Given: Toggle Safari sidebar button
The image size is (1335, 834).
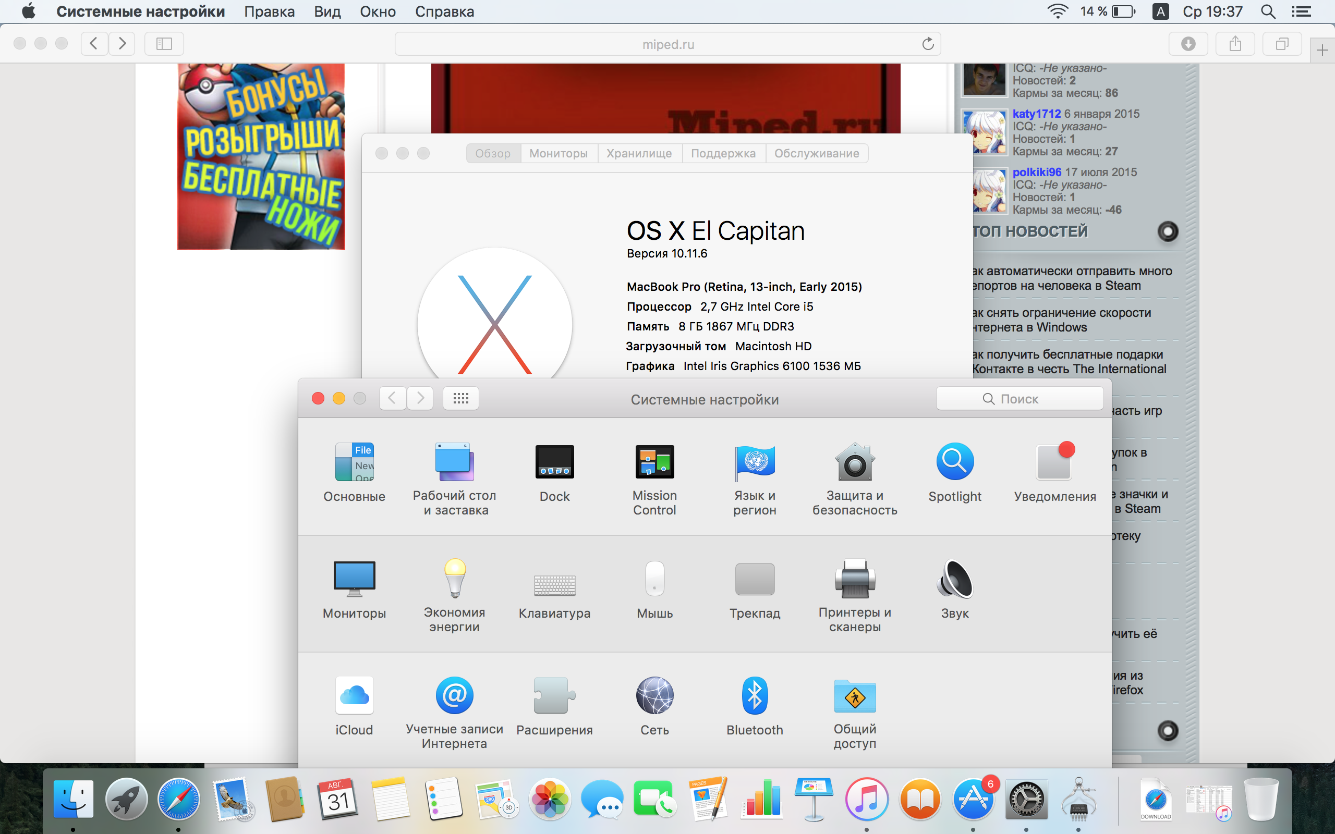Looking at the screenshot, I should pos(164,44).
